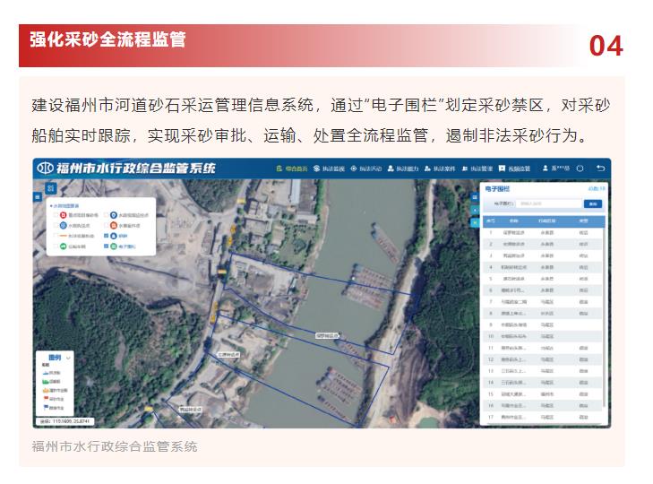Switch to 视频监管 video supervision
This screenshot has height=484, width=653.
coord(514,169)
